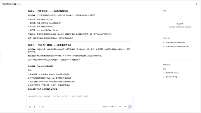The height and width of the screenshot is (113, 201).
Task: Click the '暂无待办' empty state text
Action: tap(180, 24)
